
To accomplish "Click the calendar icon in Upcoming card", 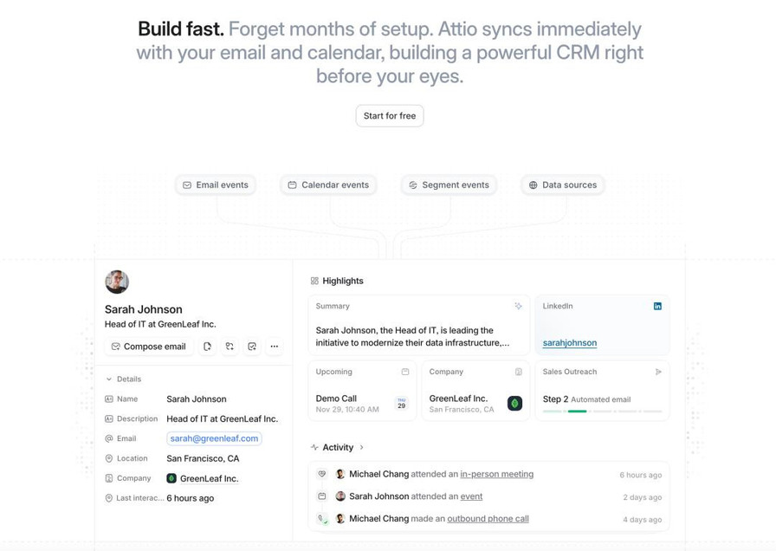I will pyautogui.click(x=405, y=372).
